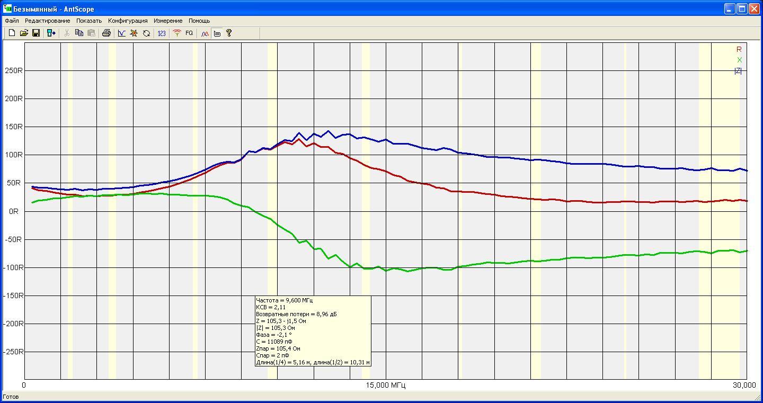
Task: Click the 15,000 МГц axis label
Action: [386, 385]
